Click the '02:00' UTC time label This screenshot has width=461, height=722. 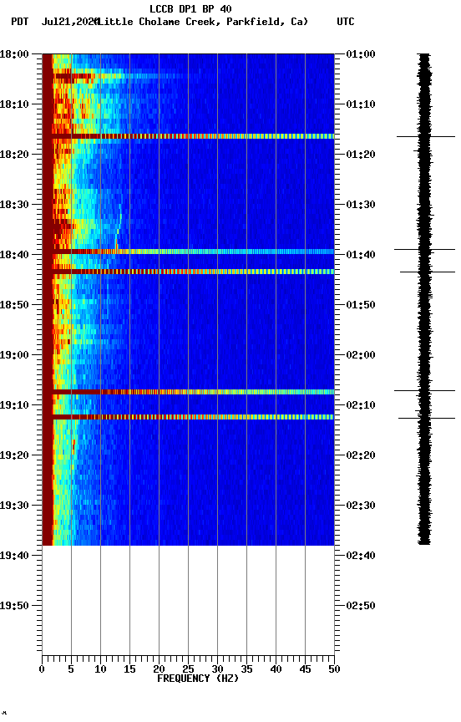[361, 355]
